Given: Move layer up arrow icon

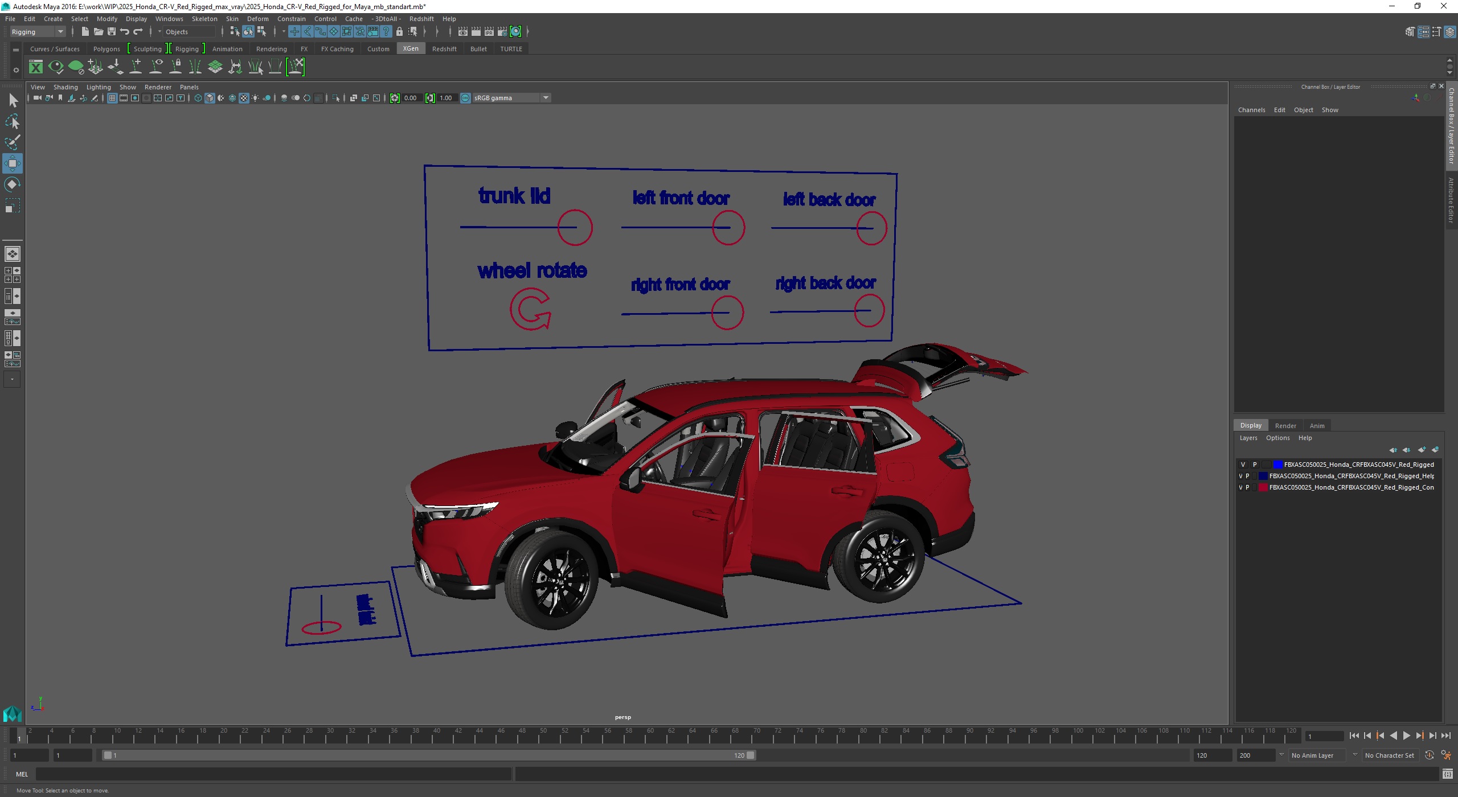Looking at the screenshot, I should [1393, 450].
